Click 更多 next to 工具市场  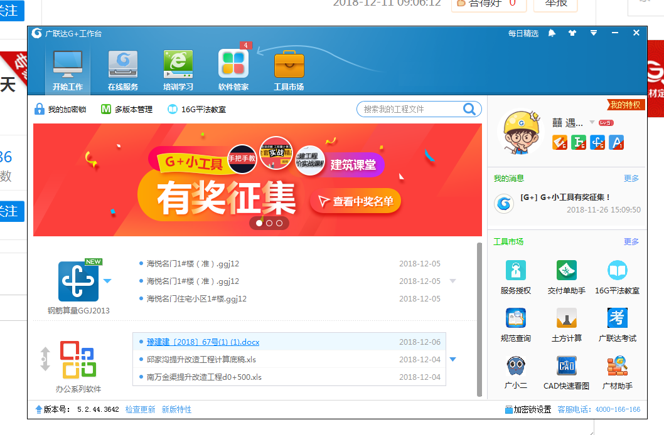631,242
